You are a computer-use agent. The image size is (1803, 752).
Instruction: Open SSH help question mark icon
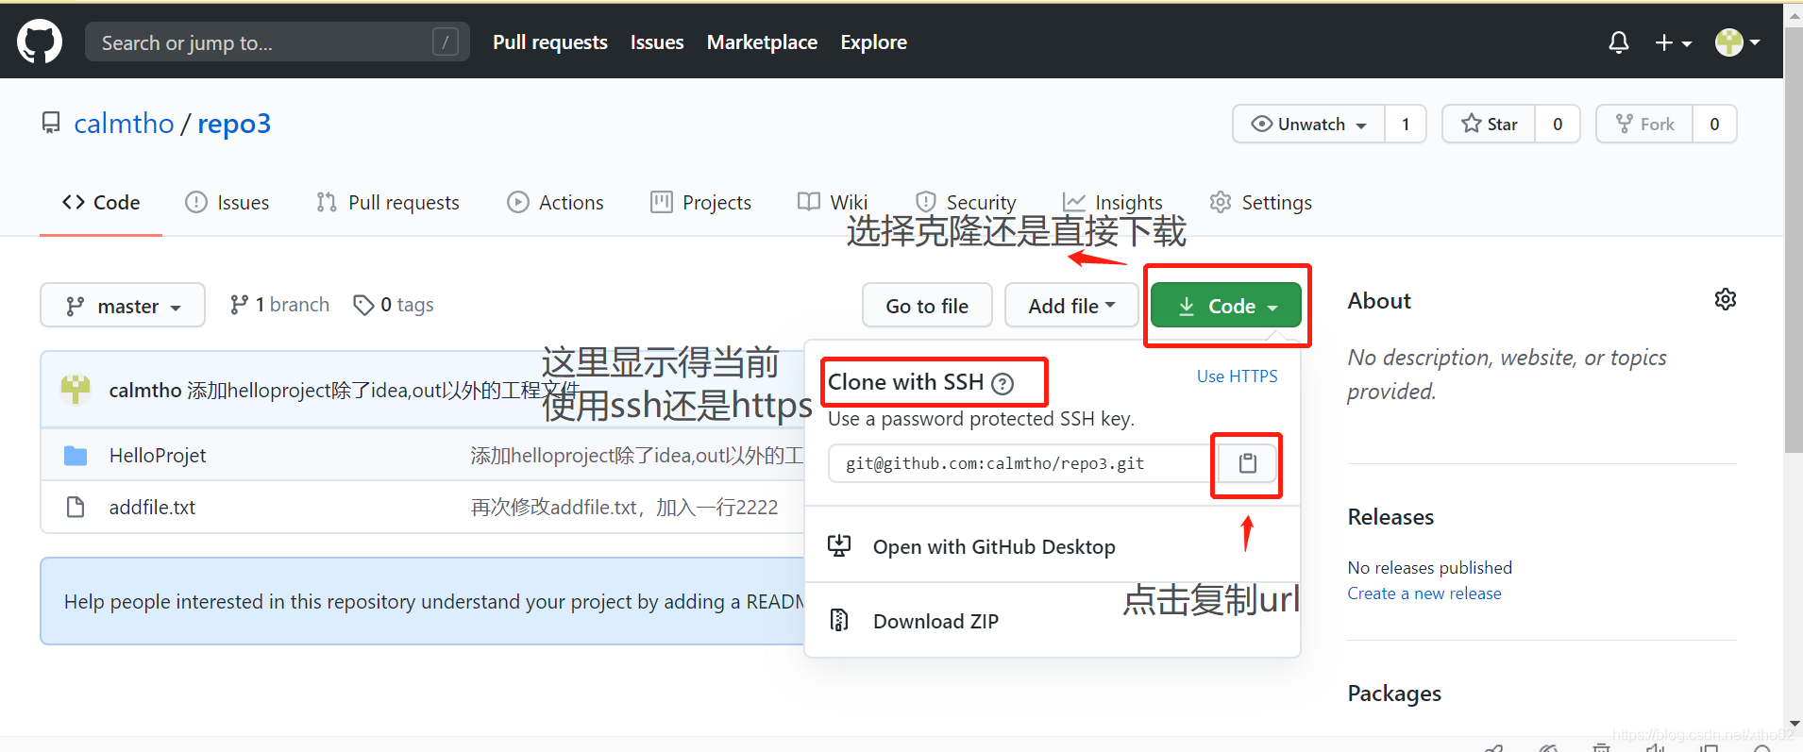[x=1003, y=383]
